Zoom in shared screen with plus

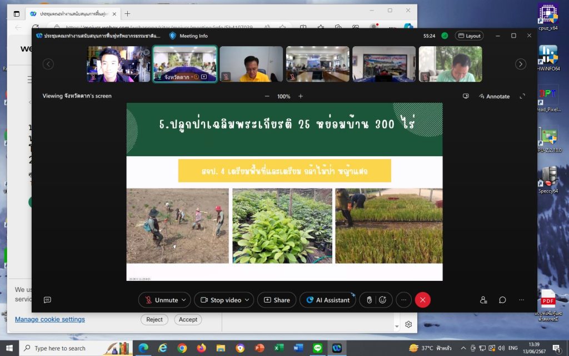click(x=301, y=96)
